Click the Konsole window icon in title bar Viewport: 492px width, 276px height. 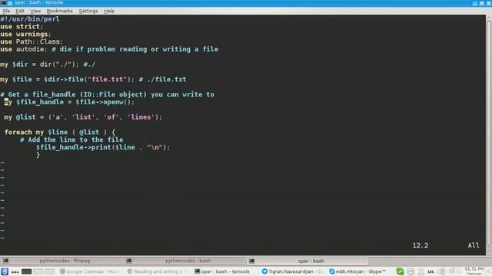pyautogui.click(x=3, y=3)
